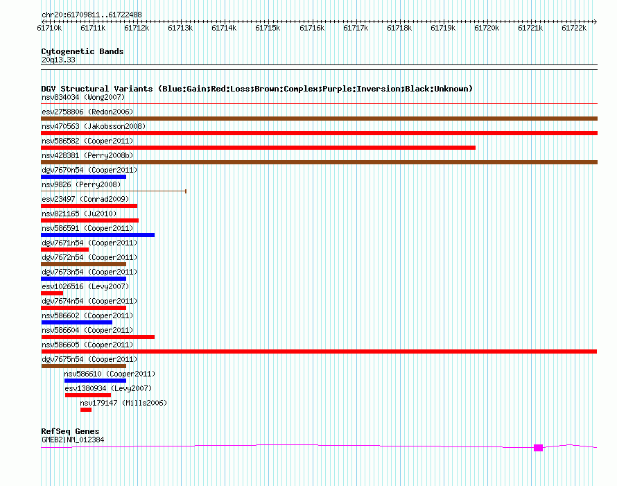Click the nsv834034 (Wong2007) variant label
Screen dimensions: 617x486
(x=83, y=97)
